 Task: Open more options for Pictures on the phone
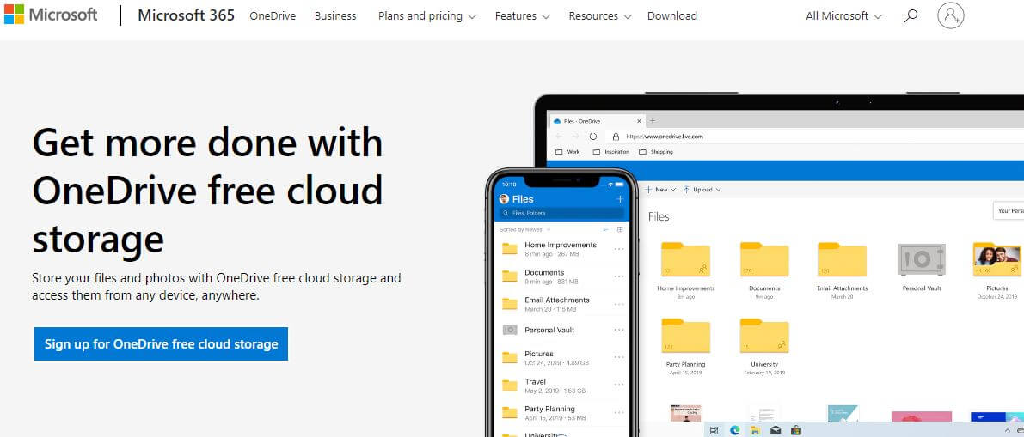click(x=619, y=358)
